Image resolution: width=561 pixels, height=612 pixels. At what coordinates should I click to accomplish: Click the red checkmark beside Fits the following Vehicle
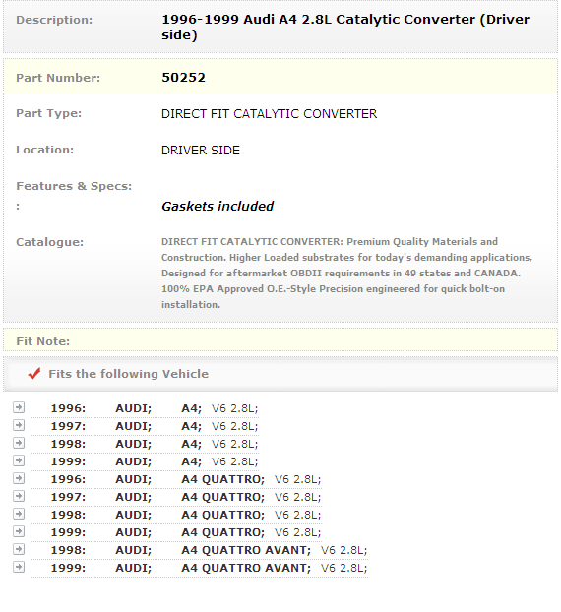[34, 374]
